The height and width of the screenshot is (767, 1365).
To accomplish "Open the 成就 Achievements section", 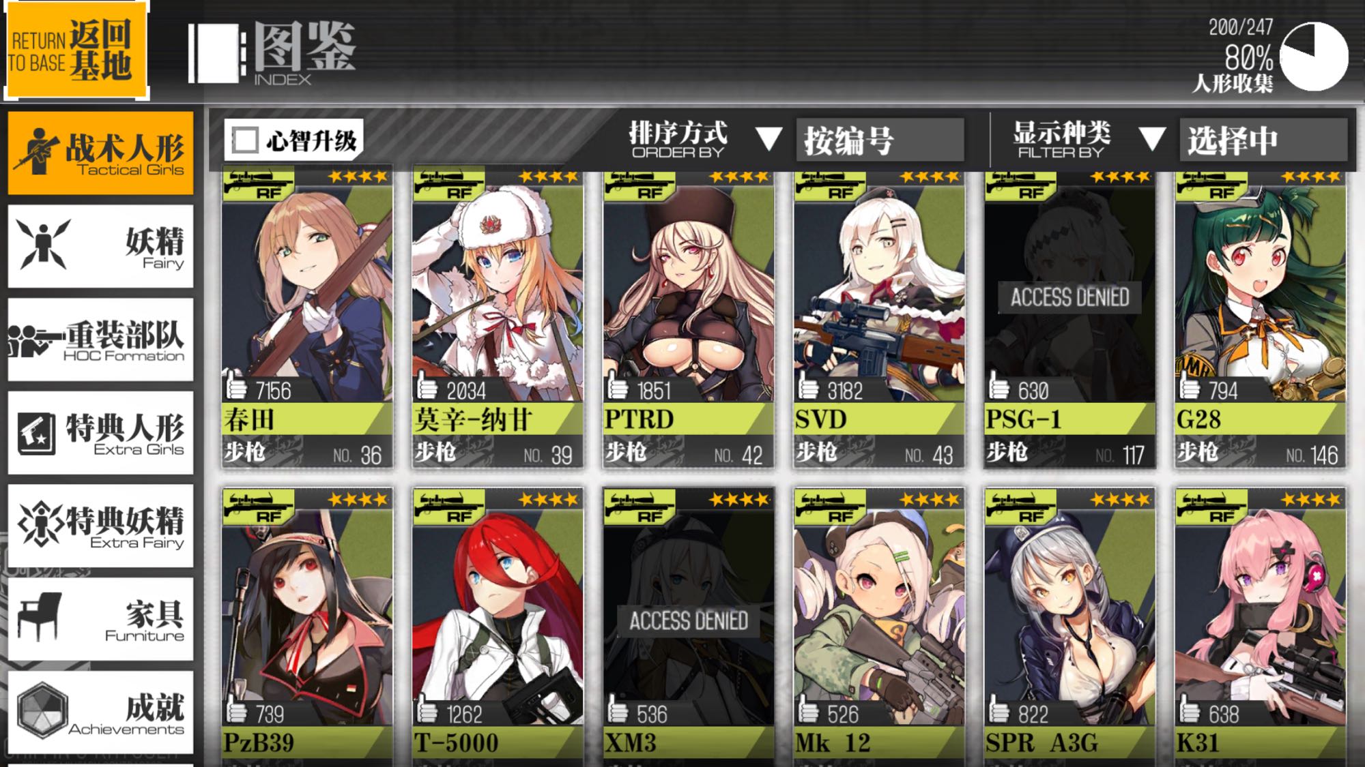I will tap(101, 712).
